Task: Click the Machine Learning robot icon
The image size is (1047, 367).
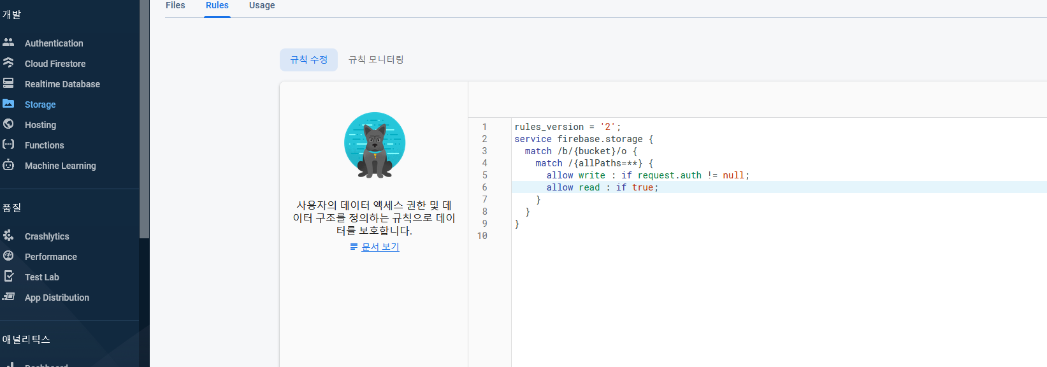Action: click(x=8, y=164)
